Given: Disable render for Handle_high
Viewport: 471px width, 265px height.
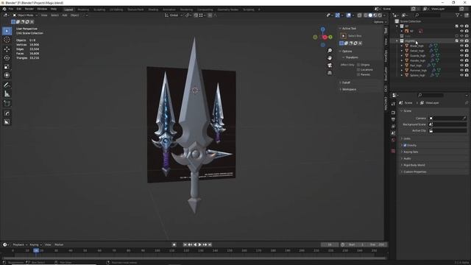Looking at the screenshot, I should pos(467,60).
